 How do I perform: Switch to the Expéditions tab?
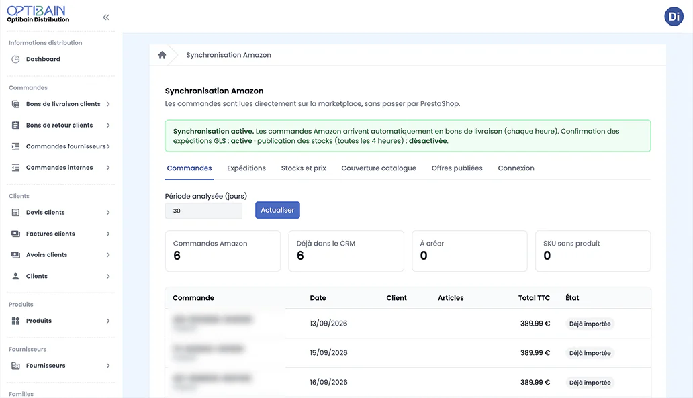pos(246,168)
